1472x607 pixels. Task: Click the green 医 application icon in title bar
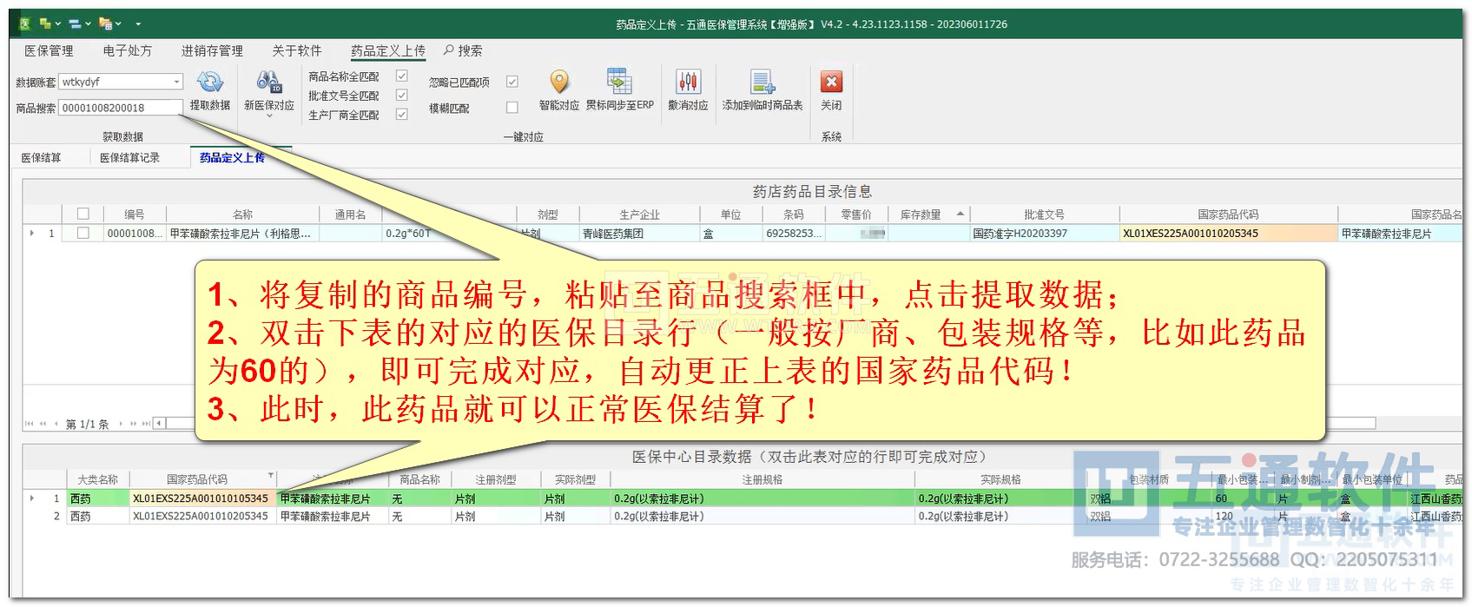(24, 24)
